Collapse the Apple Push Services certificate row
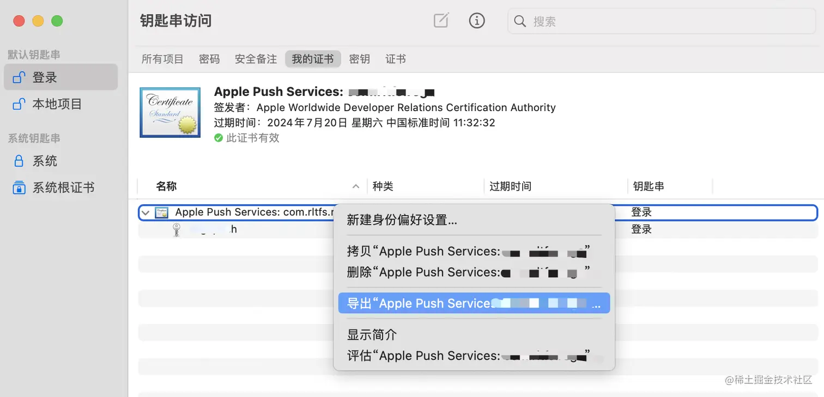Image resolution: width=824 pixels, height=397 pixels. pyautogui.click(x=146, y=212)
